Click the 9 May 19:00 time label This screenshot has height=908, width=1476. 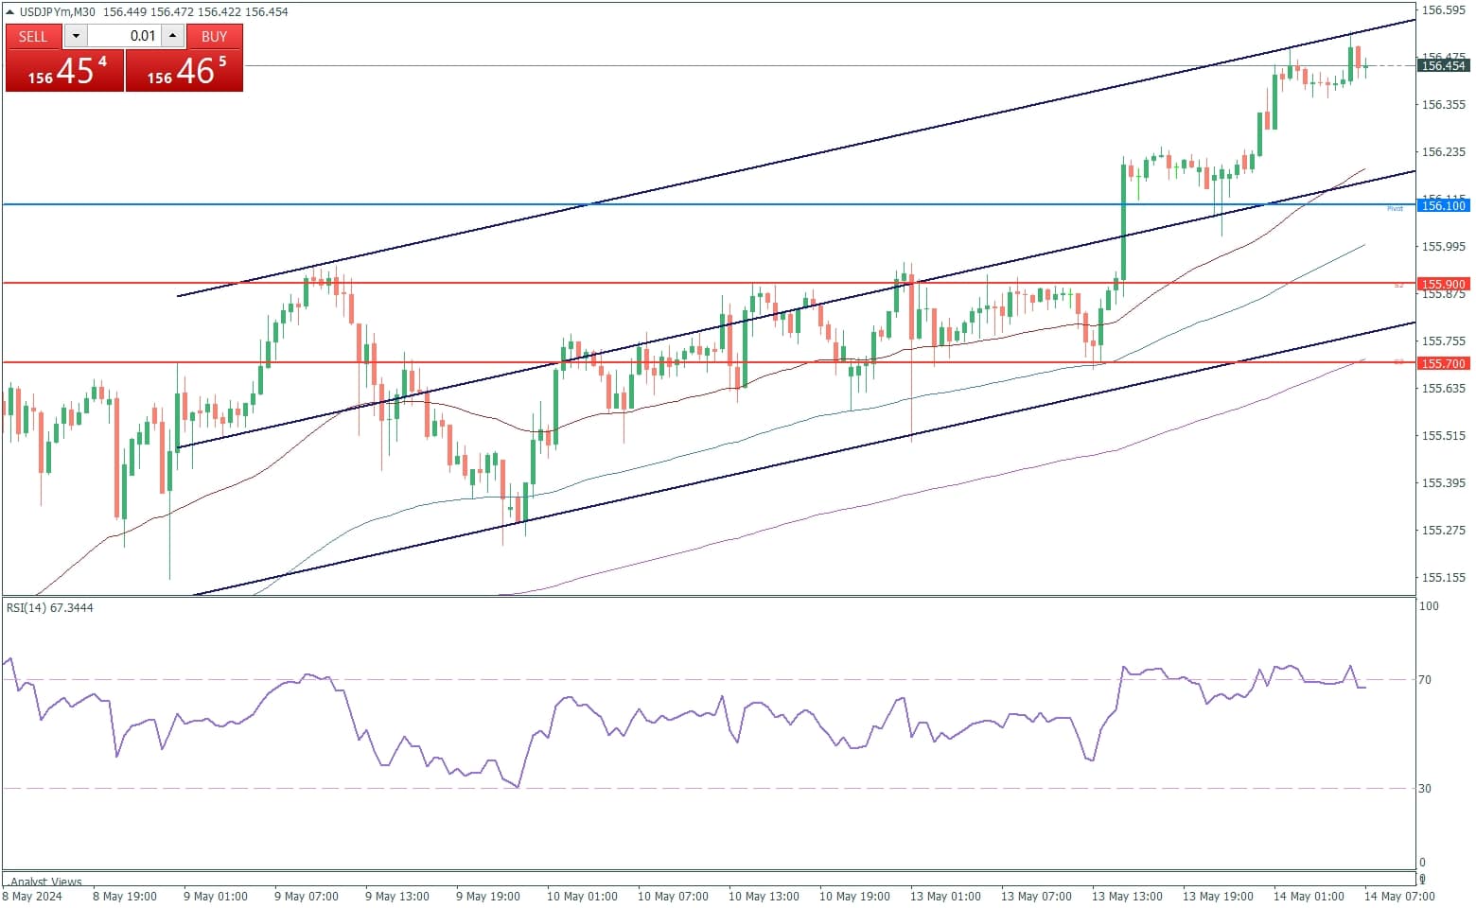(488, 897)
